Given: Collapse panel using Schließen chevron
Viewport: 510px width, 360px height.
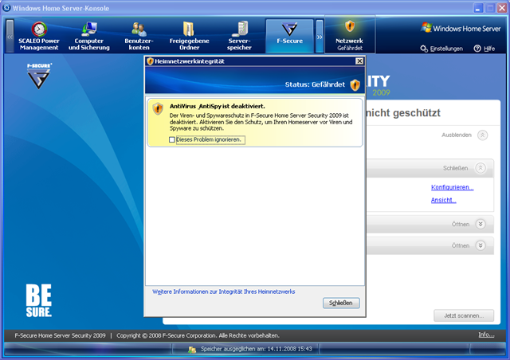Looking at the screenshot, I should point(481,168).
